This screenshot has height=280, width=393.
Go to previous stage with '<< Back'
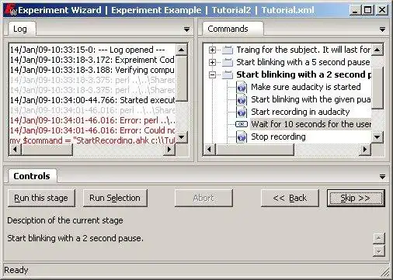pyautogui.click(x=290, y=198)
